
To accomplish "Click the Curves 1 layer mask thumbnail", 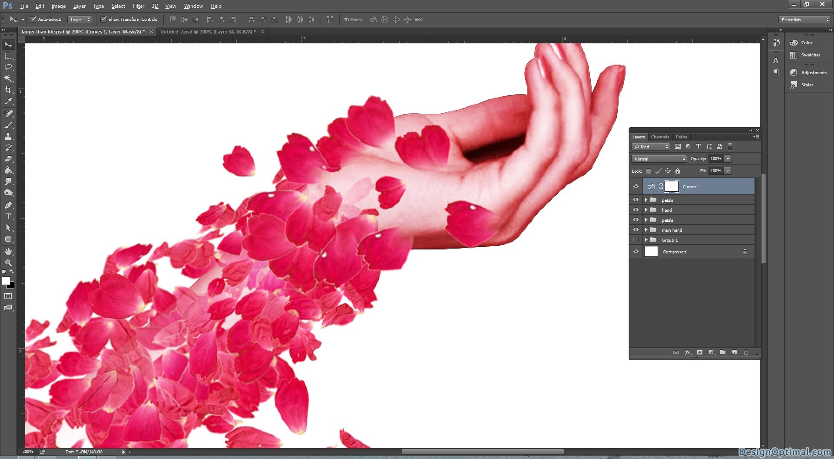I will click(672, 187).
